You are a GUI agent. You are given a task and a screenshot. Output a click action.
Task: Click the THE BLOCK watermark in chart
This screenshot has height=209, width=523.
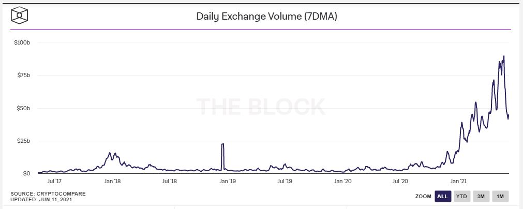[261, 107]
